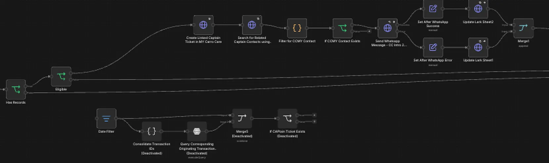549x163 pixels.
Task: Click the 'Date Filter' node label
Action: [x=106, y=132]
